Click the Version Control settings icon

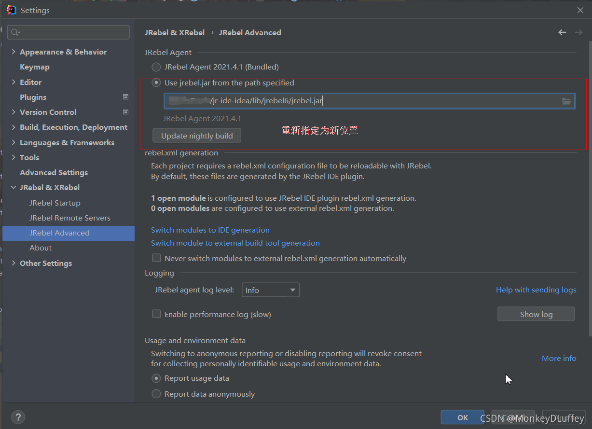[x=126, y=112]
